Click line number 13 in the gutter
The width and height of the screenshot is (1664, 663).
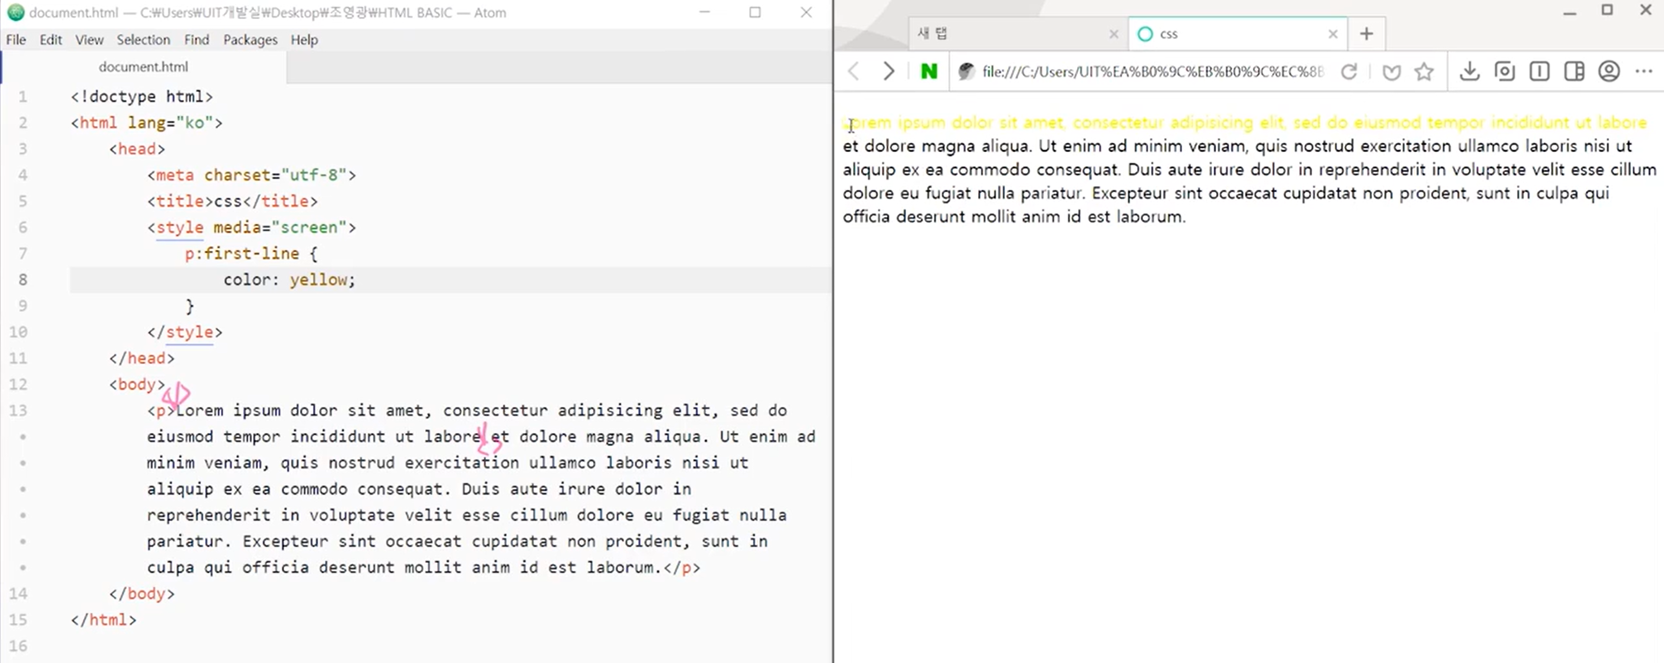click(18, 411)
